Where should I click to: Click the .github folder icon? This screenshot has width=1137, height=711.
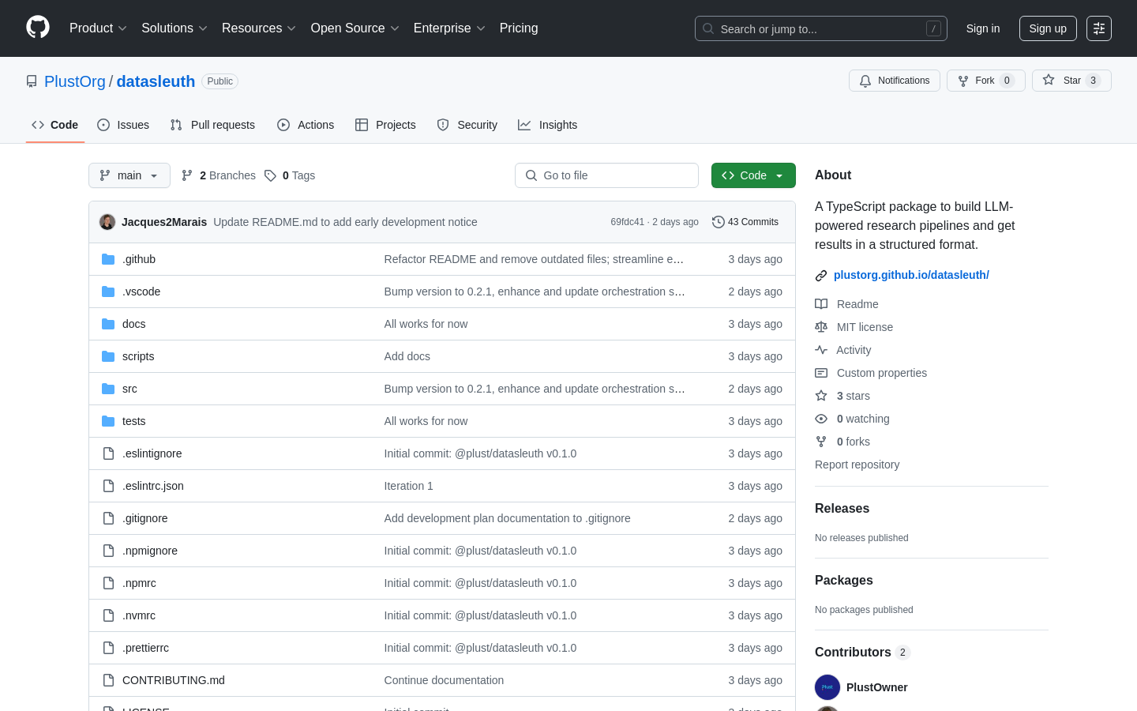click(108, 259)
